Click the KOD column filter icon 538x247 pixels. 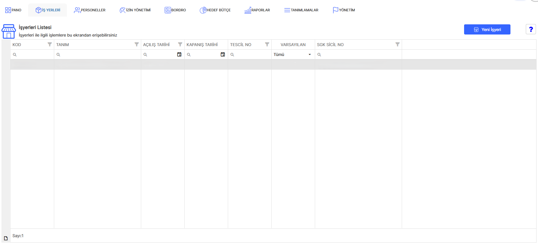(x=50, y=44)
